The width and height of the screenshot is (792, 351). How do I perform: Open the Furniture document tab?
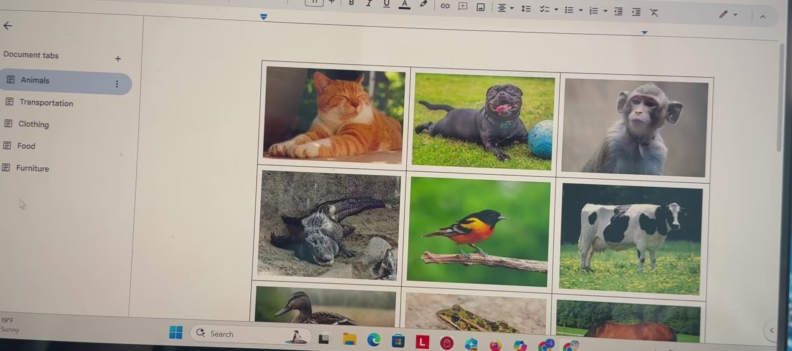click(33, 168)
